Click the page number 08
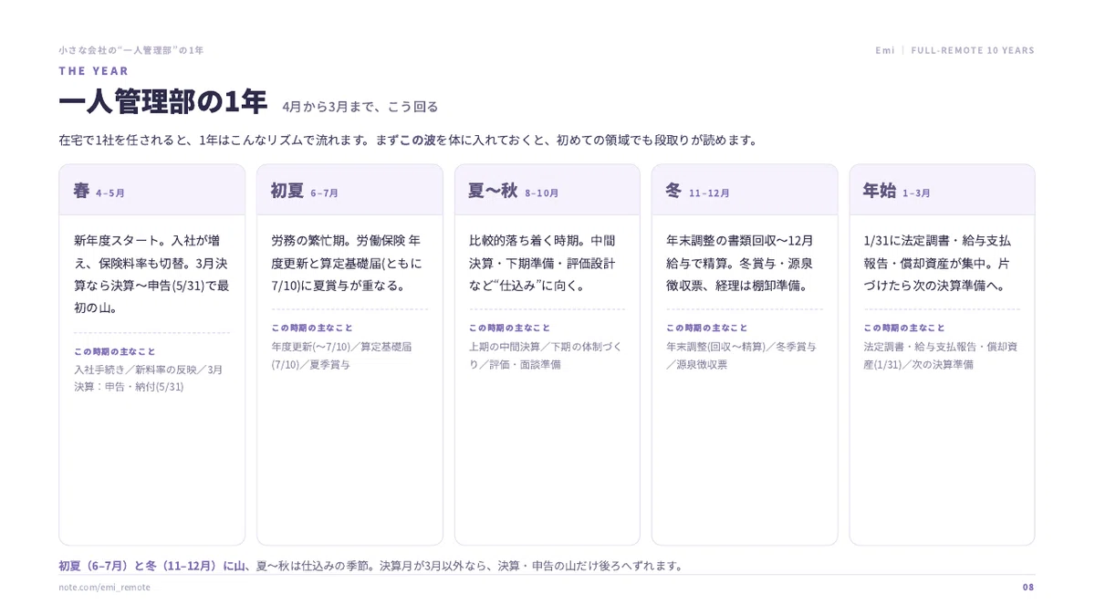The image size is (1095, 615). pos(1028,587)
